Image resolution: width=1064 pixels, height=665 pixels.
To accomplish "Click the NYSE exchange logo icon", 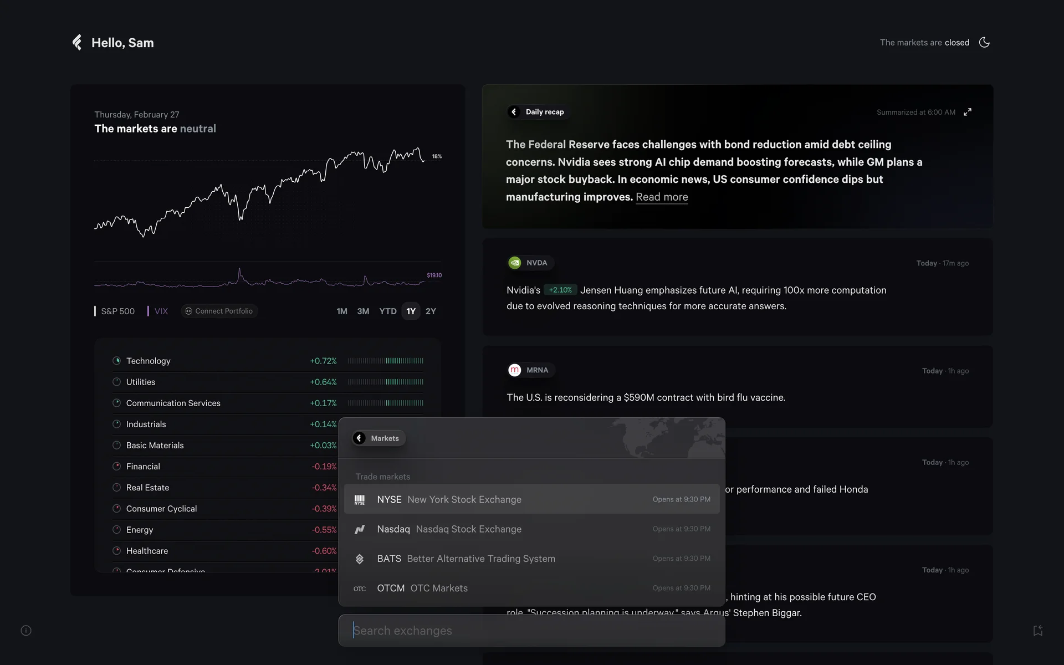I will [x=360, y=499].
